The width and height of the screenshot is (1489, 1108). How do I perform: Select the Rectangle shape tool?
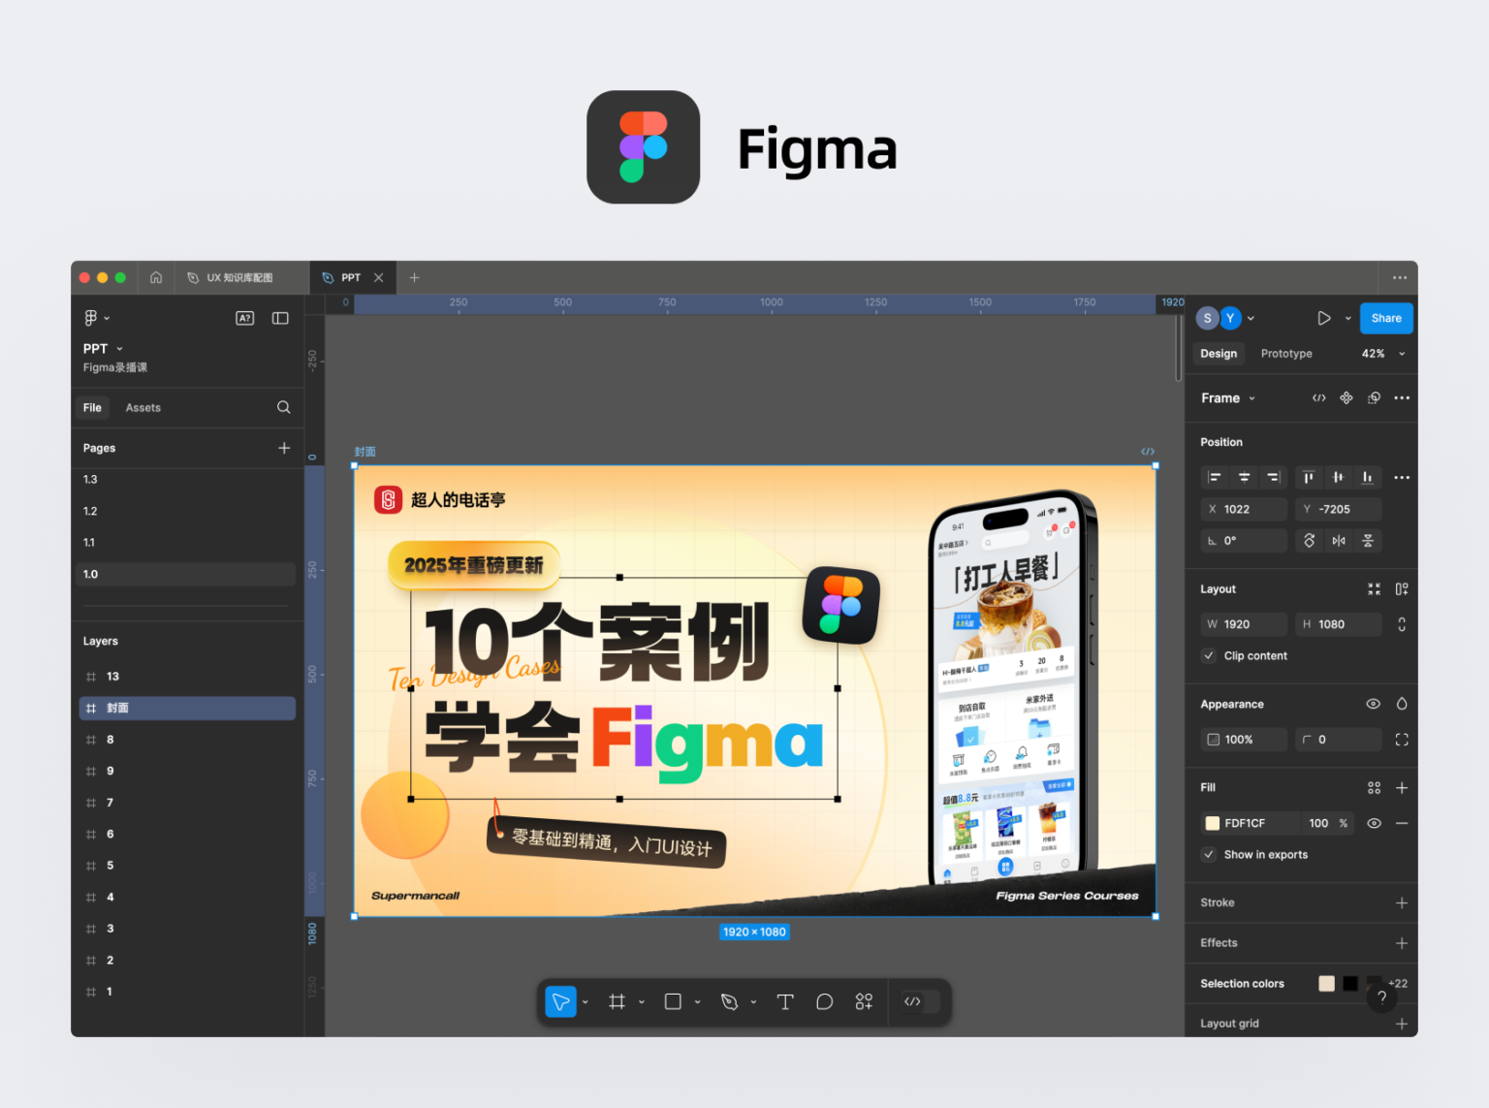tap(673, 1001)
